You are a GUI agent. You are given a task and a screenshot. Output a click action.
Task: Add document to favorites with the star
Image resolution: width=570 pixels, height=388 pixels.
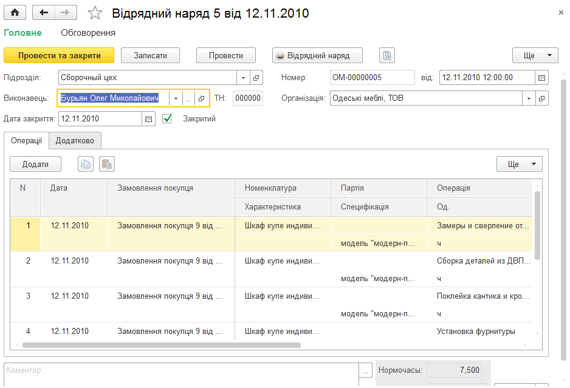coord(95,13)
